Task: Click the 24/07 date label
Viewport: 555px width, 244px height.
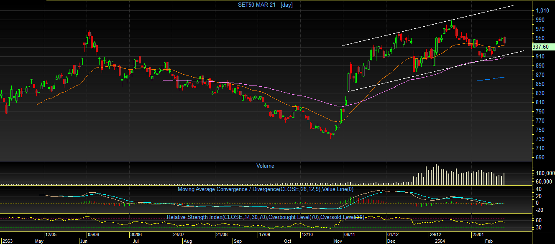Action: point(179,234)
